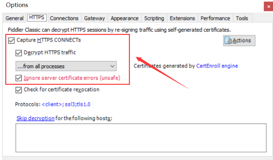
Task: Open the Connections tab
Action: pyautogui.click(x=64, y=18)
